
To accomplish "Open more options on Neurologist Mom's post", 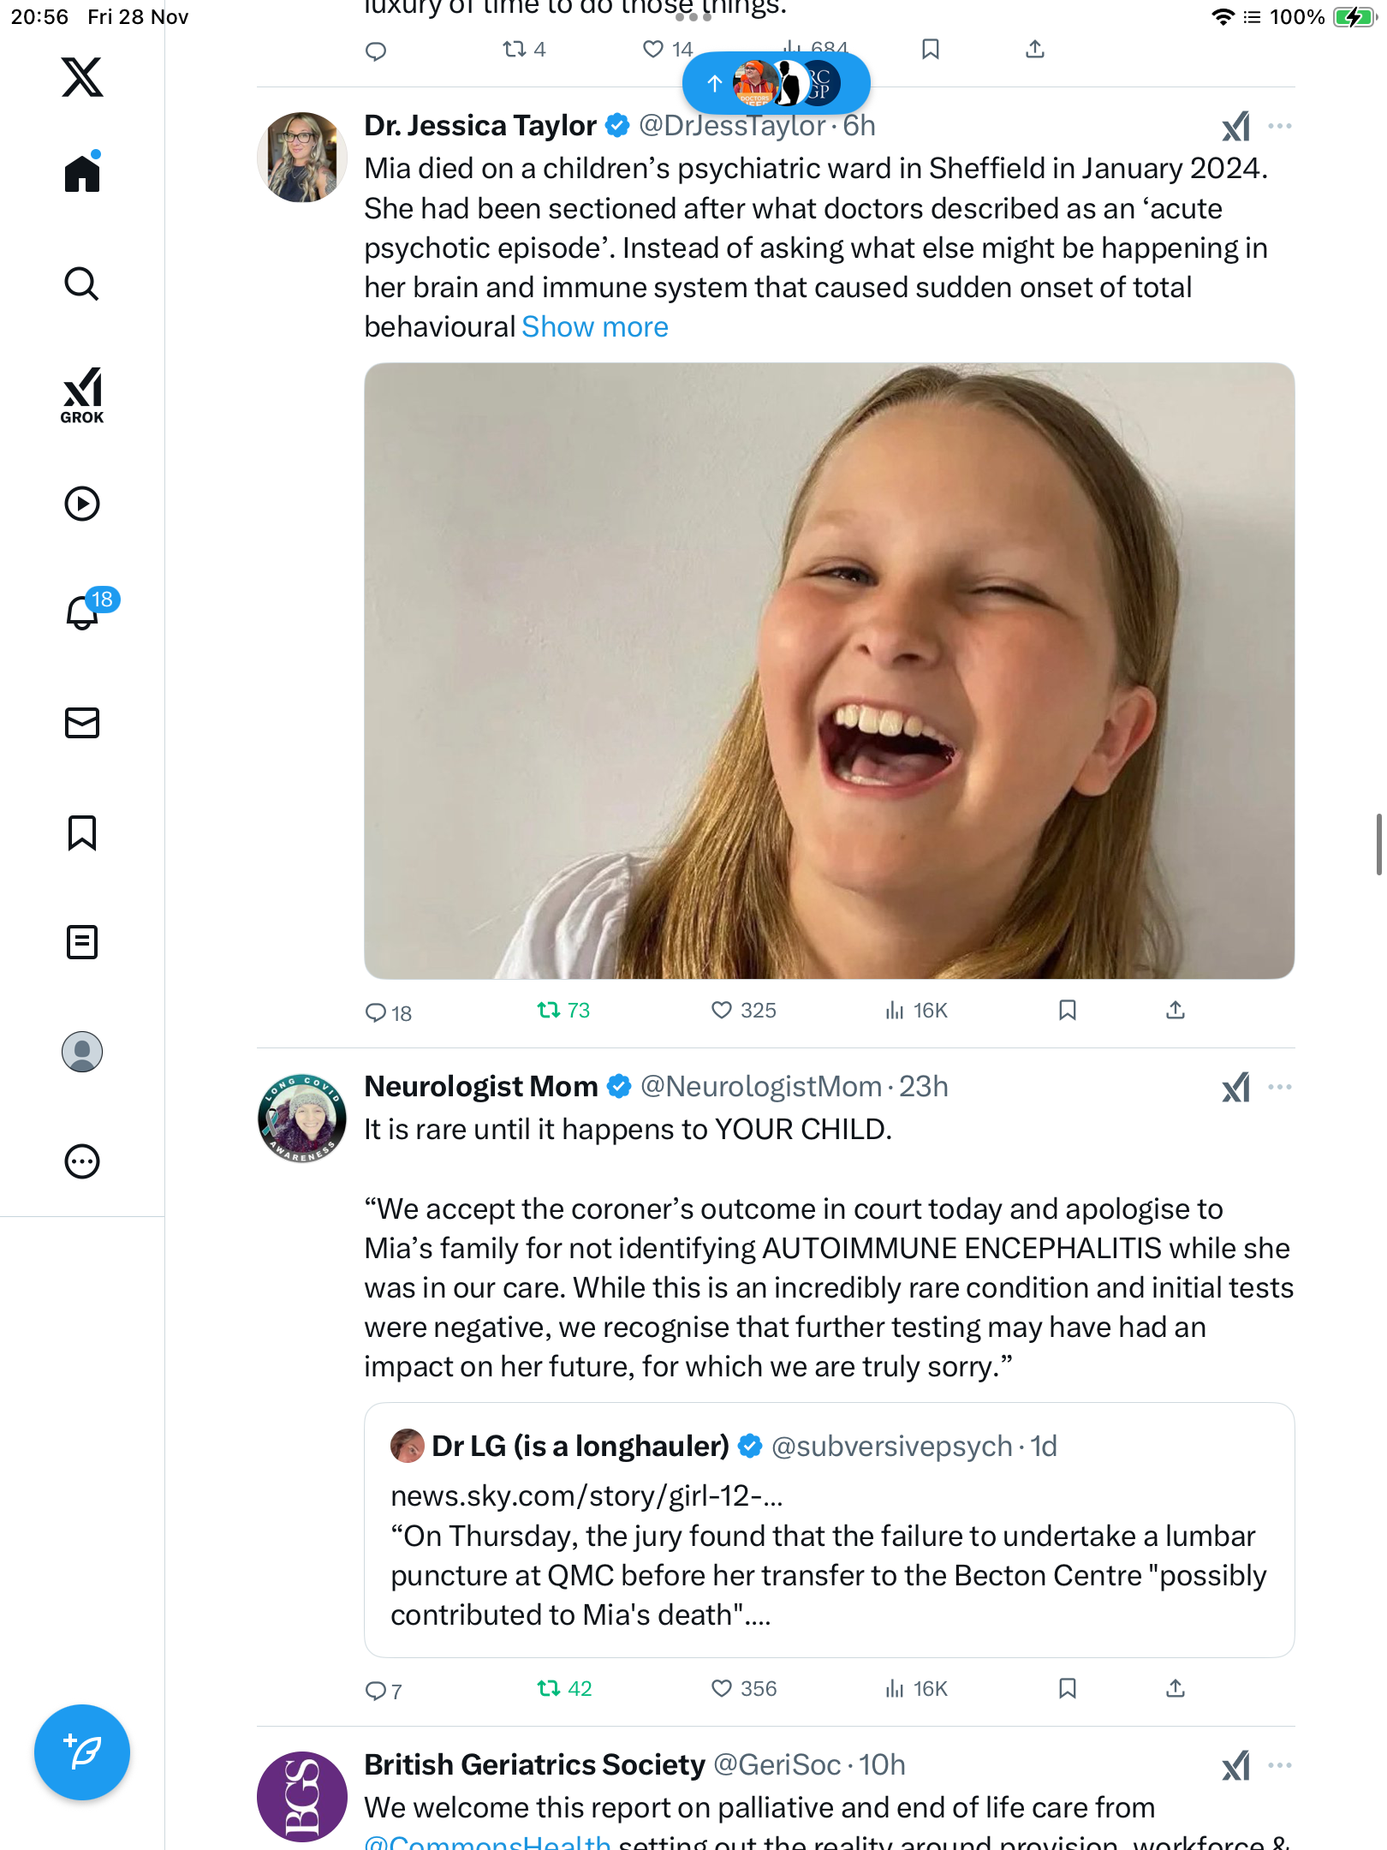I will 1279,1087.
